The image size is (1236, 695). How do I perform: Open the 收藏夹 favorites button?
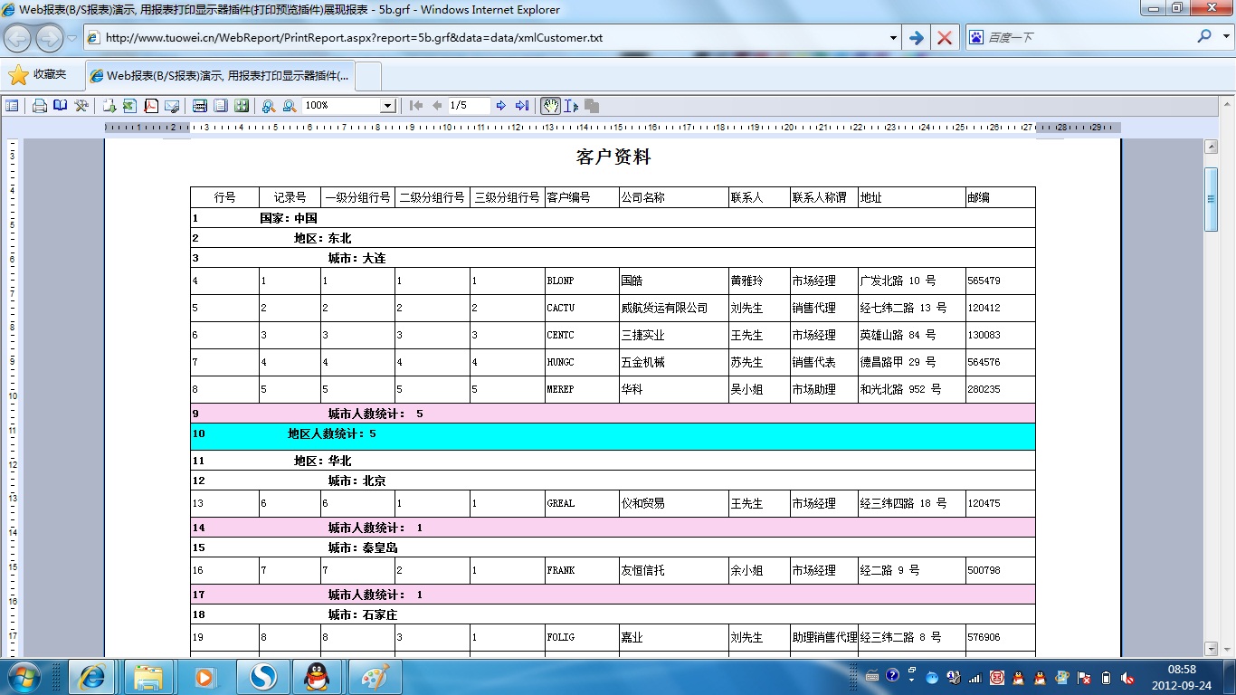tap(38, 75)
